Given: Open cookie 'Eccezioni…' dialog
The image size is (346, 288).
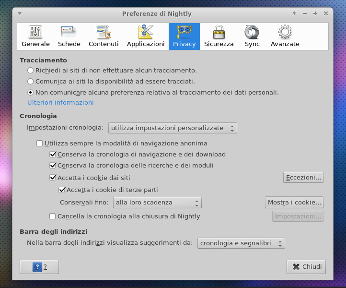Looking at the screenshot, I should 303,178.
